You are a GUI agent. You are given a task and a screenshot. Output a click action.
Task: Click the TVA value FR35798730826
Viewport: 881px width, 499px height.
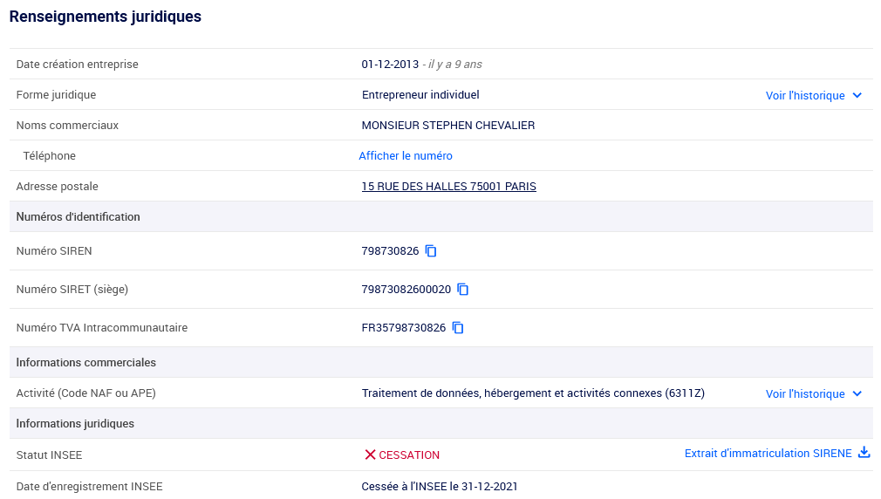point(403,328)
